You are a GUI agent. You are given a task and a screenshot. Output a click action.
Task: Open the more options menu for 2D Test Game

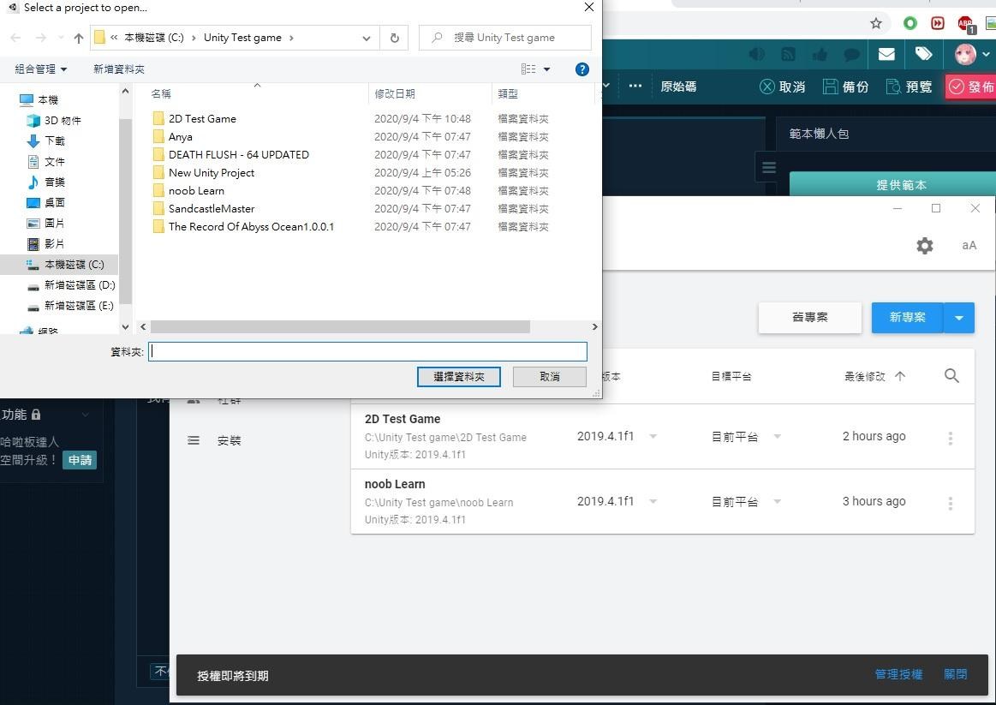point(951,438)
